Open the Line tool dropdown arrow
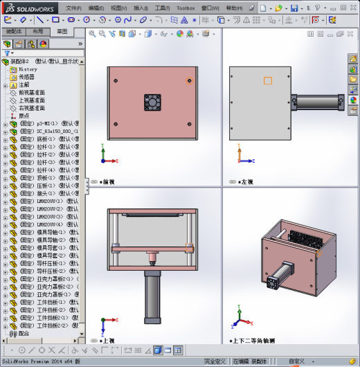Screen dimensions: 360x367 [x=48, y=20]
